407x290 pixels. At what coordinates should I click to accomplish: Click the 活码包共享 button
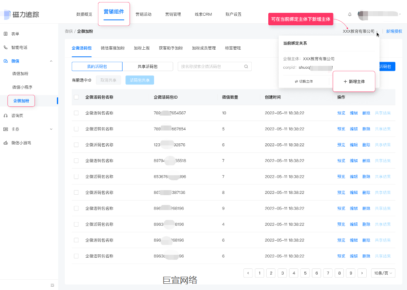tap(140, 80)
